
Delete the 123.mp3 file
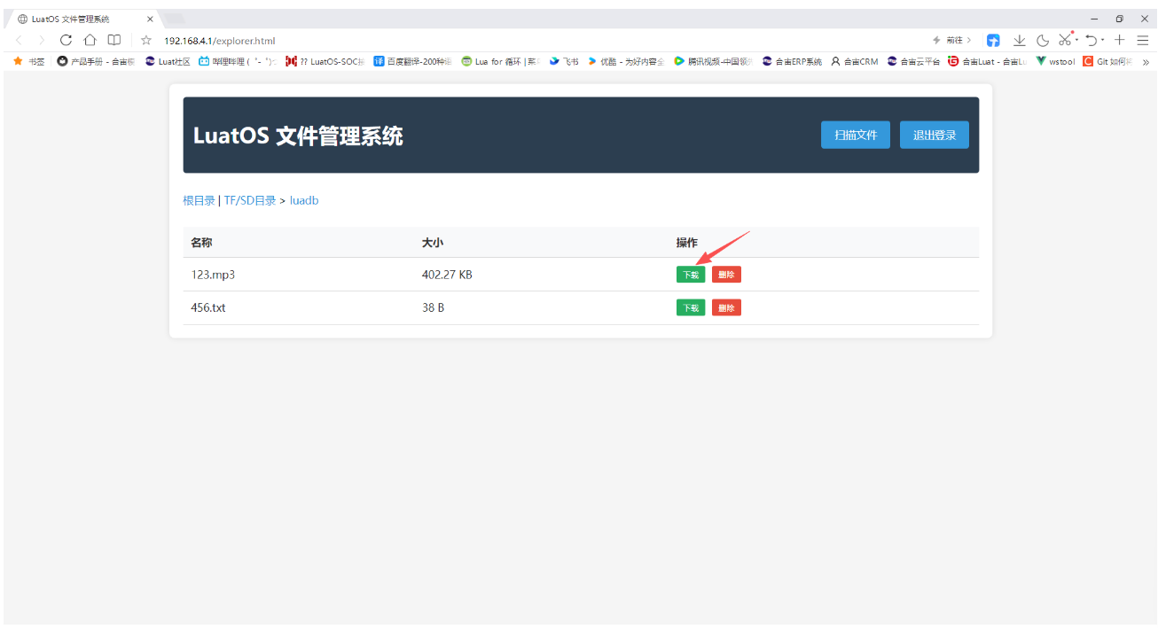click(726, 275)
